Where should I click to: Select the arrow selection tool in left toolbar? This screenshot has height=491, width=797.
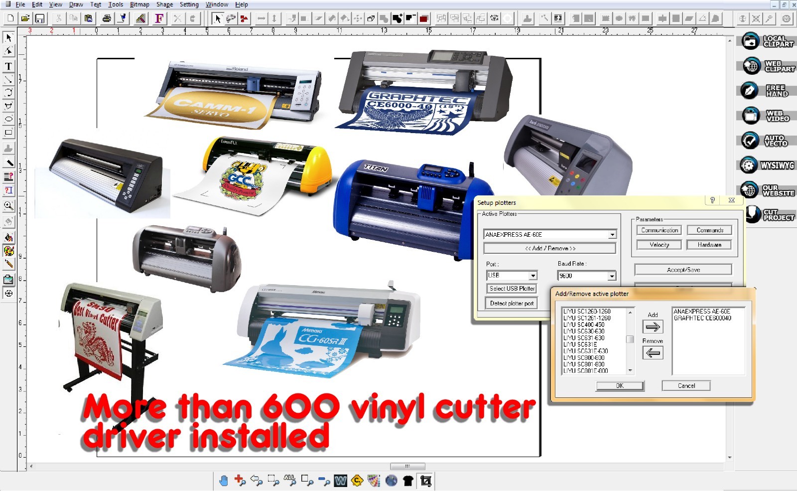click(x=8, y=37)
